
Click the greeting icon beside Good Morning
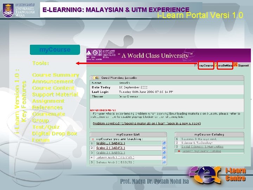96,78
